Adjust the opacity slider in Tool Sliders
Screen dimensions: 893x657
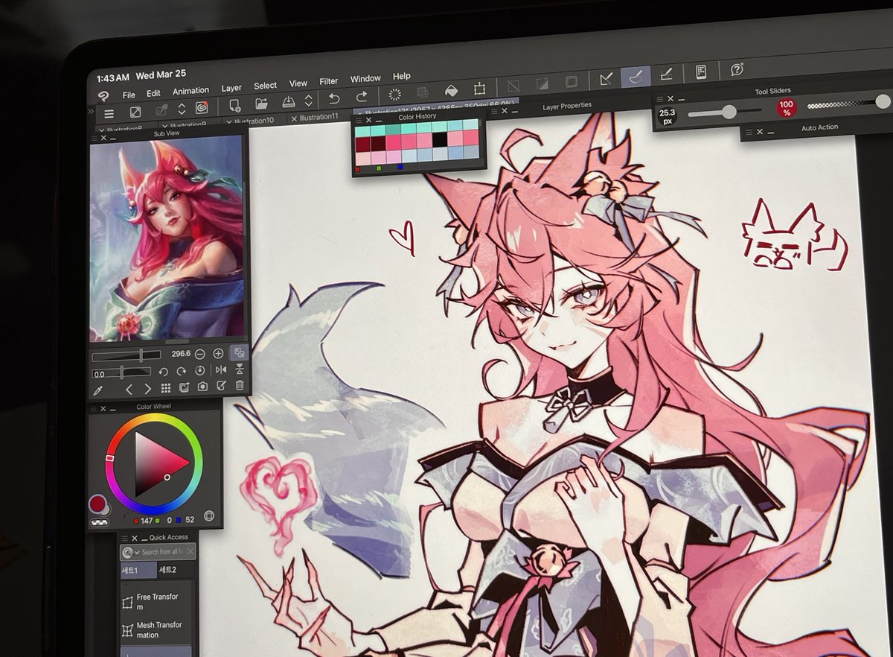coord(848,103)
